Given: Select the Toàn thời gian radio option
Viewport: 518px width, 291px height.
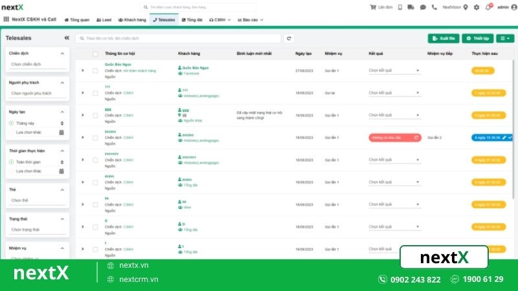Looking at the screenshot, I should pos(11,162).
